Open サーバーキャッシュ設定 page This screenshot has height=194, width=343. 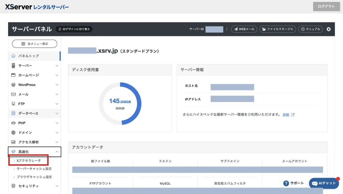click(x=35, y=169)
